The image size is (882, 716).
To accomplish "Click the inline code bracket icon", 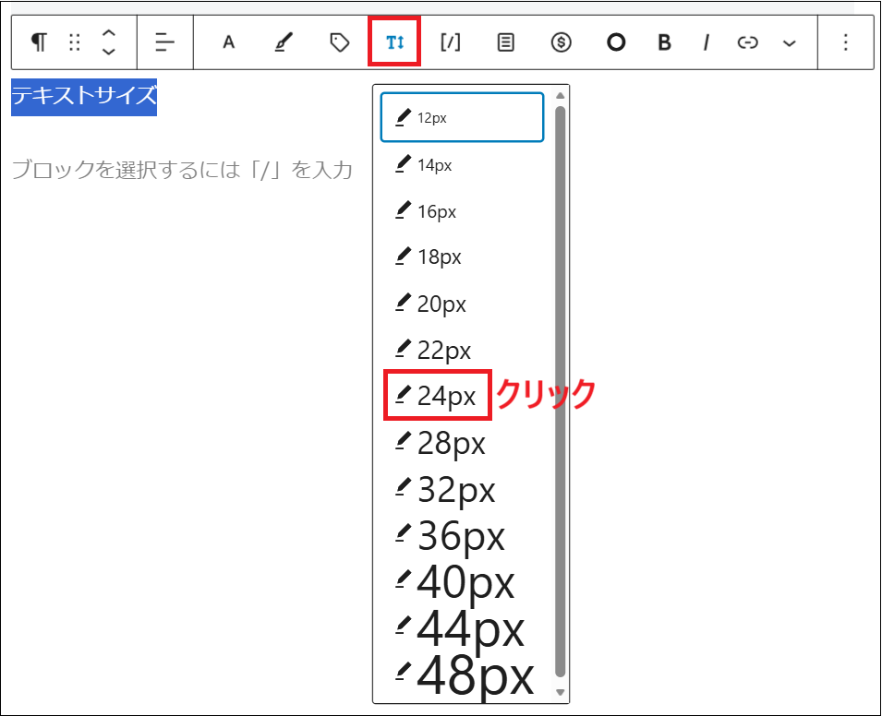I will (x=450, y=42).
